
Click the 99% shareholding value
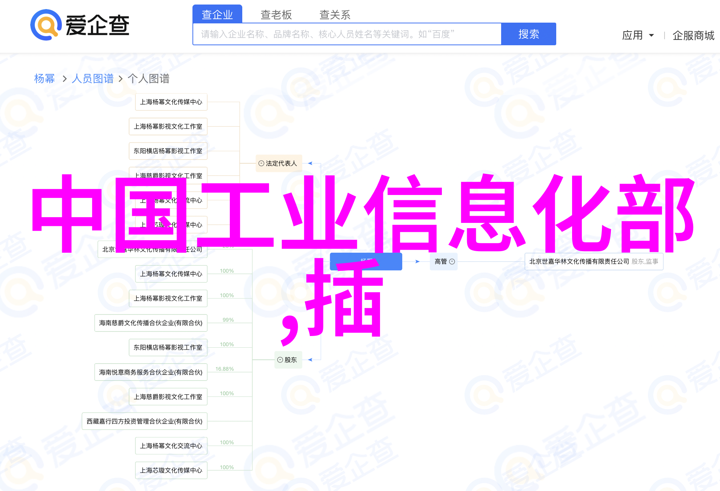pos(228,320)
